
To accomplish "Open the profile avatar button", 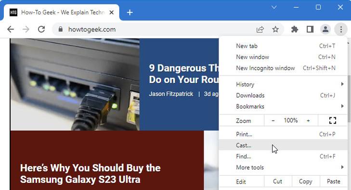I will pos(325,29).
